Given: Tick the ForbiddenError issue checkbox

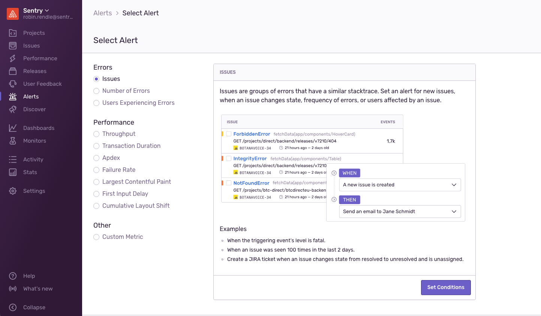Looking at the screenshot, I should pyautogui.click(x=229, y=134).
